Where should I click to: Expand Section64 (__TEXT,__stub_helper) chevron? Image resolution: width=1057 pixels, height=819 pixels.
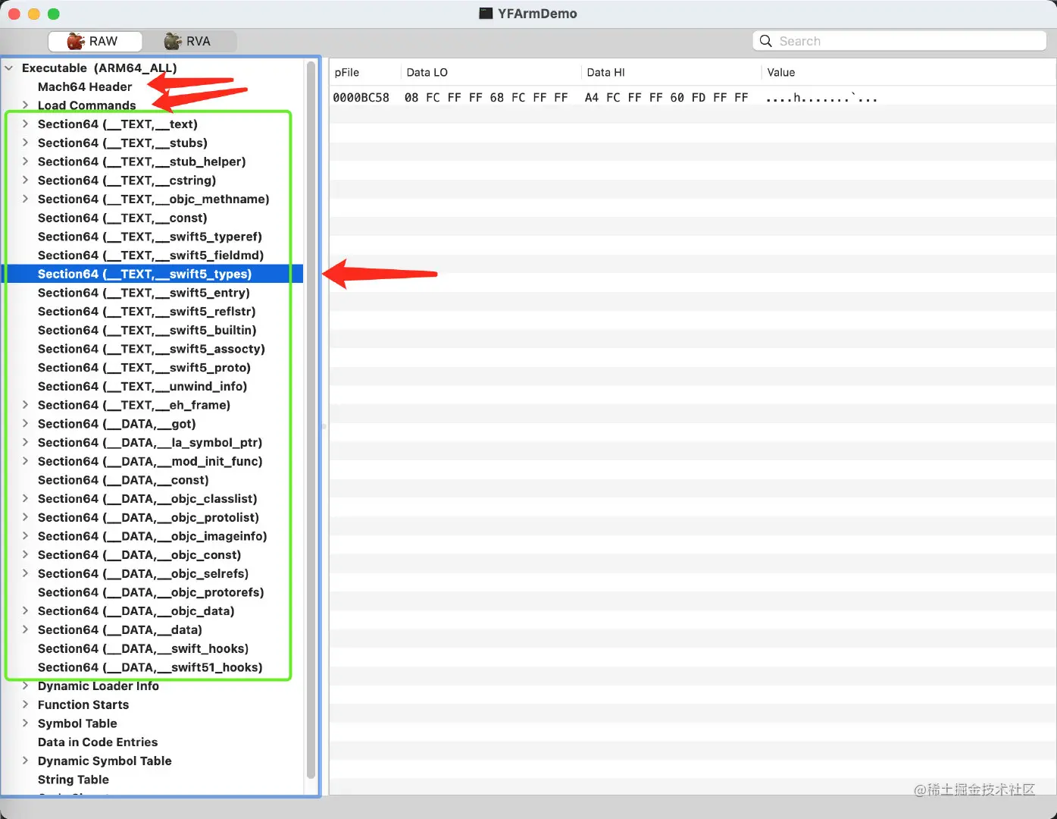coord(25,162)
